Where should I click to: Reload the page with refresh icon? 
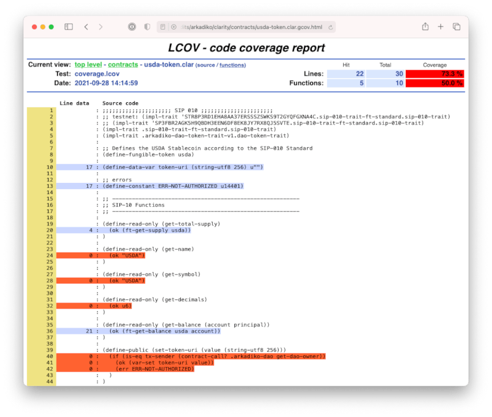point(330,27)
